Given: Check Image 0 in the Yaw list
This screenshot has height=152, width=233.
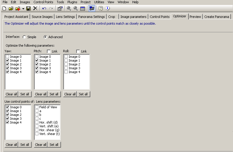Looking at the screenshot, I should coord(7,57).
